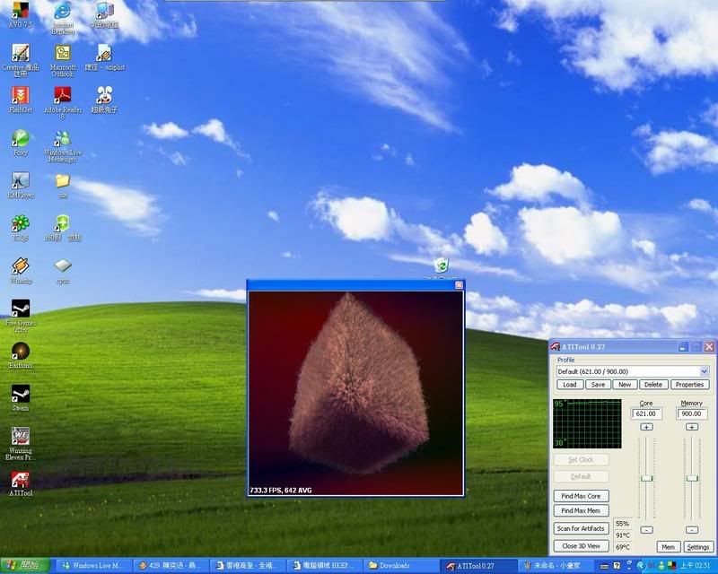Switch to the Downloads folder taskbar item
Viewport: 718px width, 574px height.
click(x=401, y=565)
